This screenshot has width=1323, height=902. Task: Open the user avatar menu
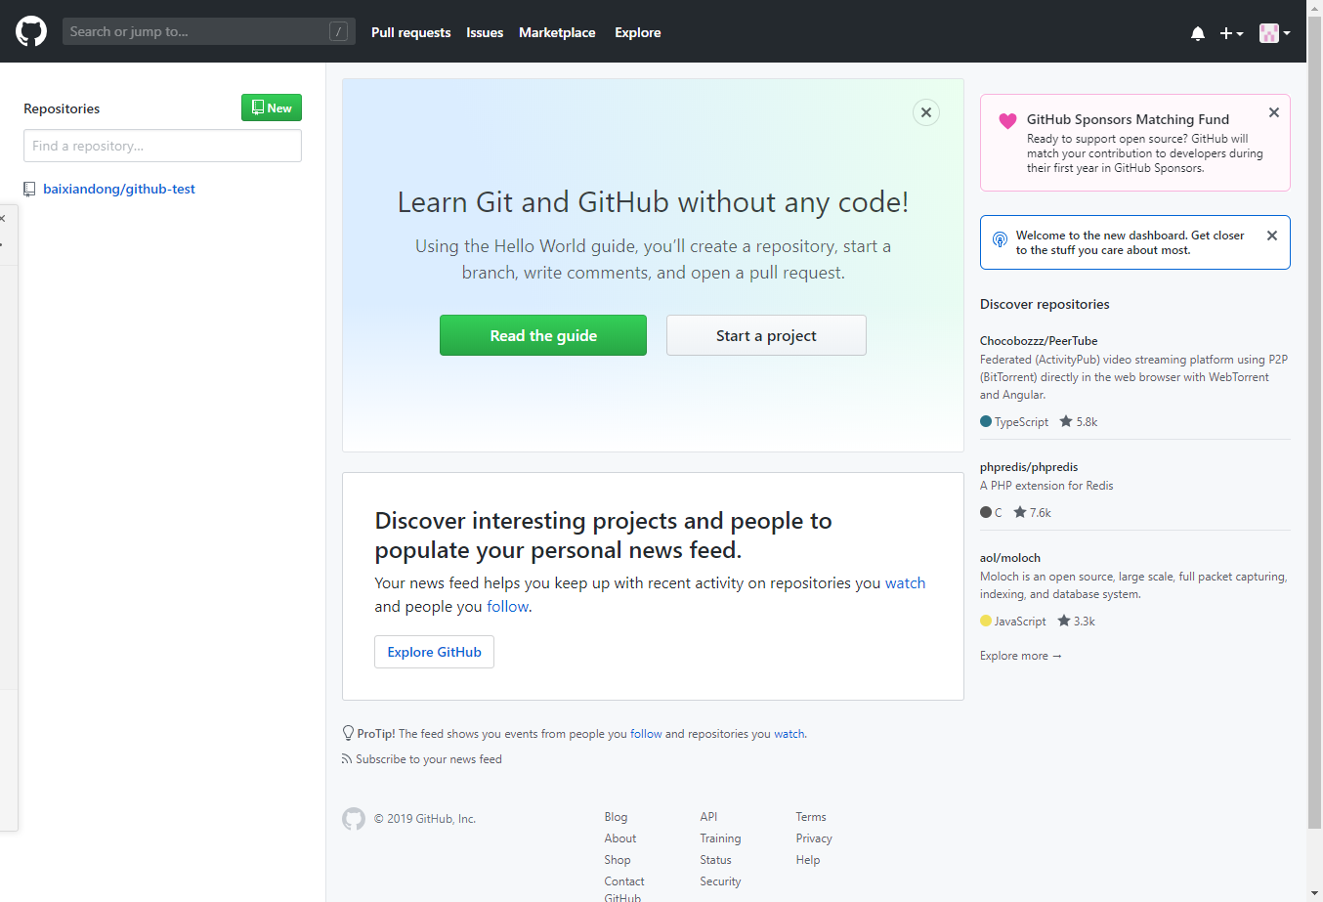pyautogui.click(x=1275, y=33)
